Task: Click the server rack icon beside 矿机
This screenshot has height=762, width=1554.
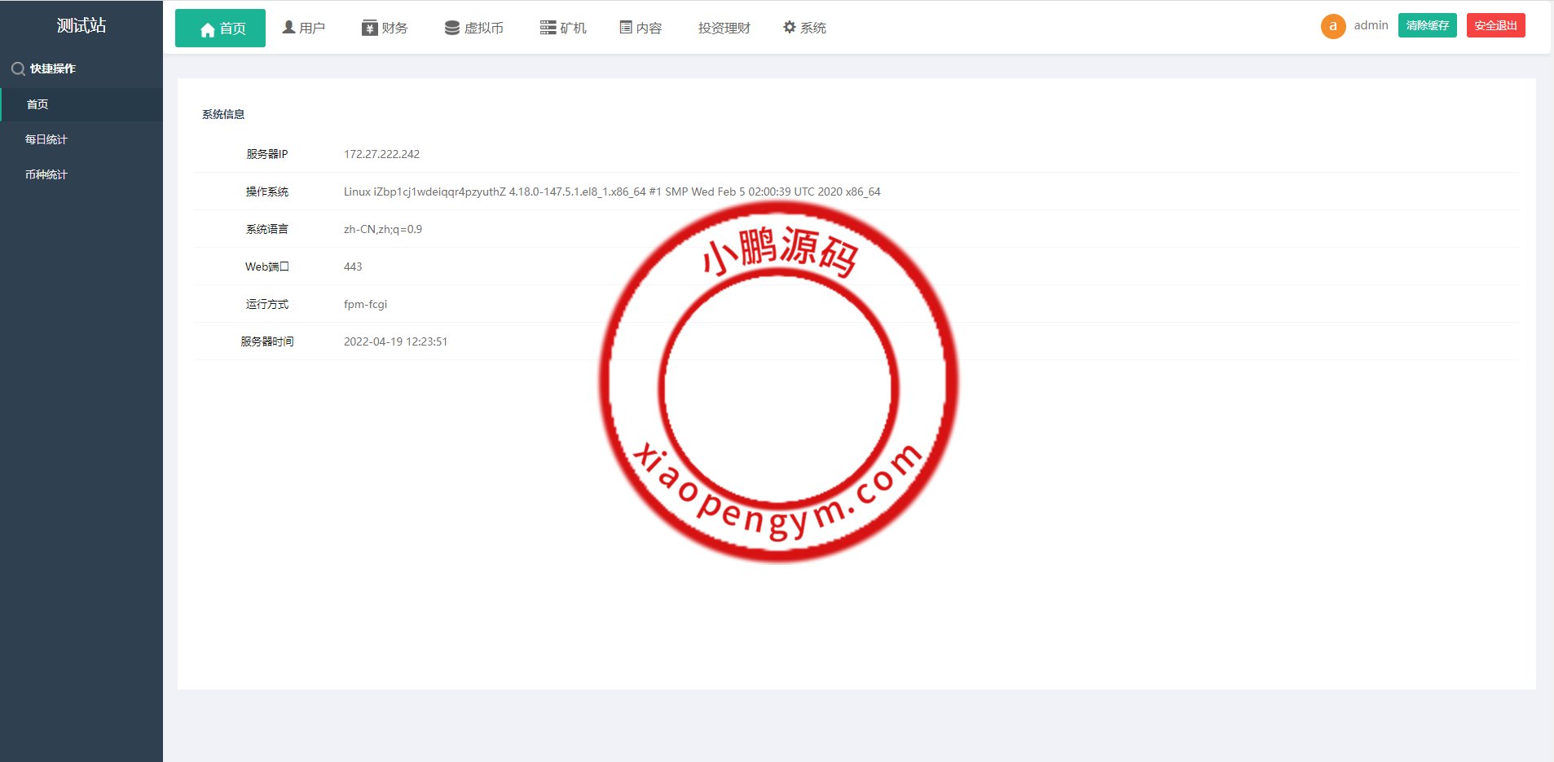Action: (548, 29)
